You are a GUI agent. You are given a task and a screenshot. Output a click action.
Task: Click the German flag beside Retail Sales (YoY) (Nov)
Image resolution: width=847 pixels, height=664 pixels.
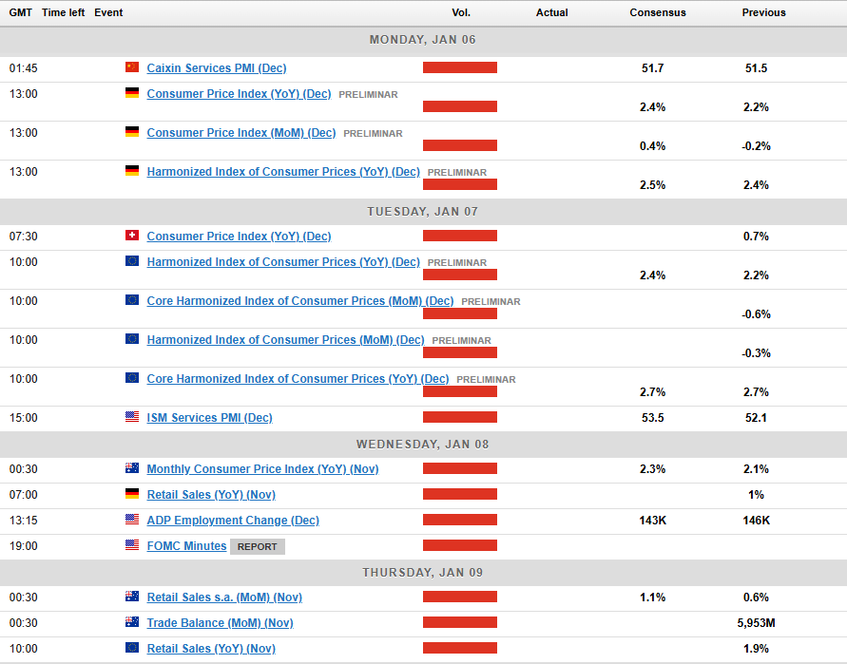132,494
